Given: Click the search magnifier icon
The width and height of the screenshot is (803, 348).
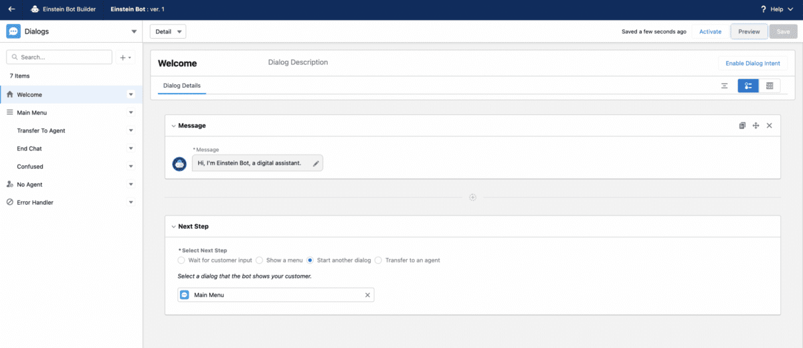Looking at the screenshot, I should click(14, 58).
